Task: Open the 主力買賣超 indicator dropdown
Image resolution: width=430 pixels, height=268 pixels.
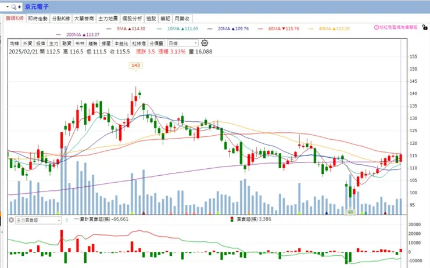Action: [x=38, y=220]
